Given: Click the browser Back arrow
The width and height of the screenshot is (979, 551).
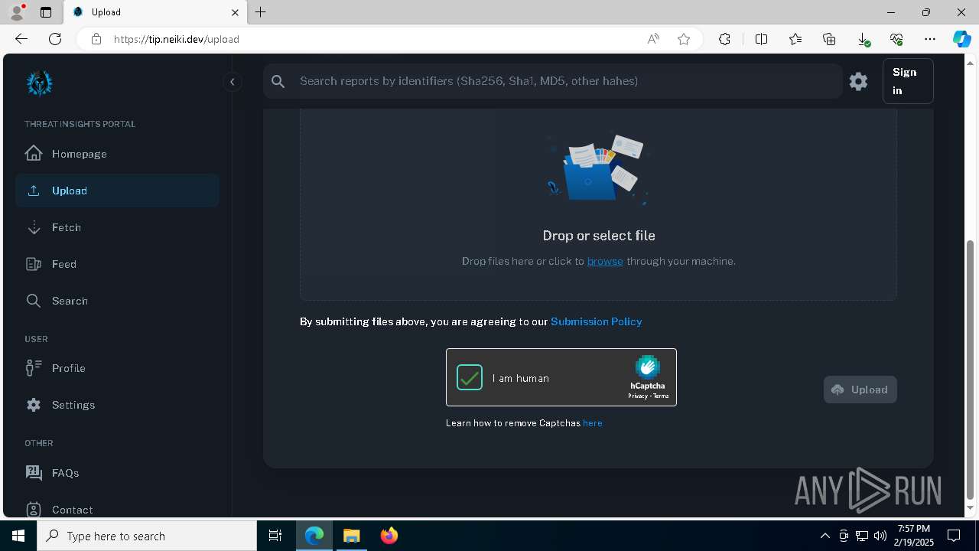Looking at the screenshot, I should point(21,39).
